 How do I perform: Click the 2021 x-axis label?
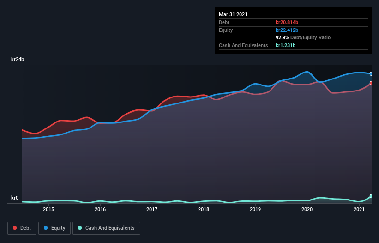click(359, 209)
